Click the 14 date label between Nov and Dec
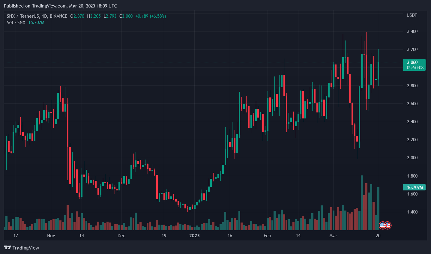Viewport: 431px width, 254px height. (82, 236)
